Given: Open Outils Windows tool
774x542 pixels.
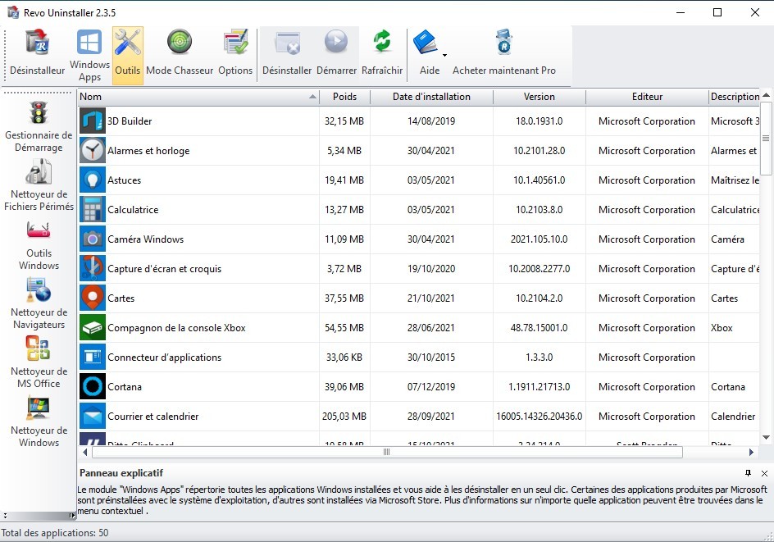Looking at the screenshot, I should tap(39, 245).
